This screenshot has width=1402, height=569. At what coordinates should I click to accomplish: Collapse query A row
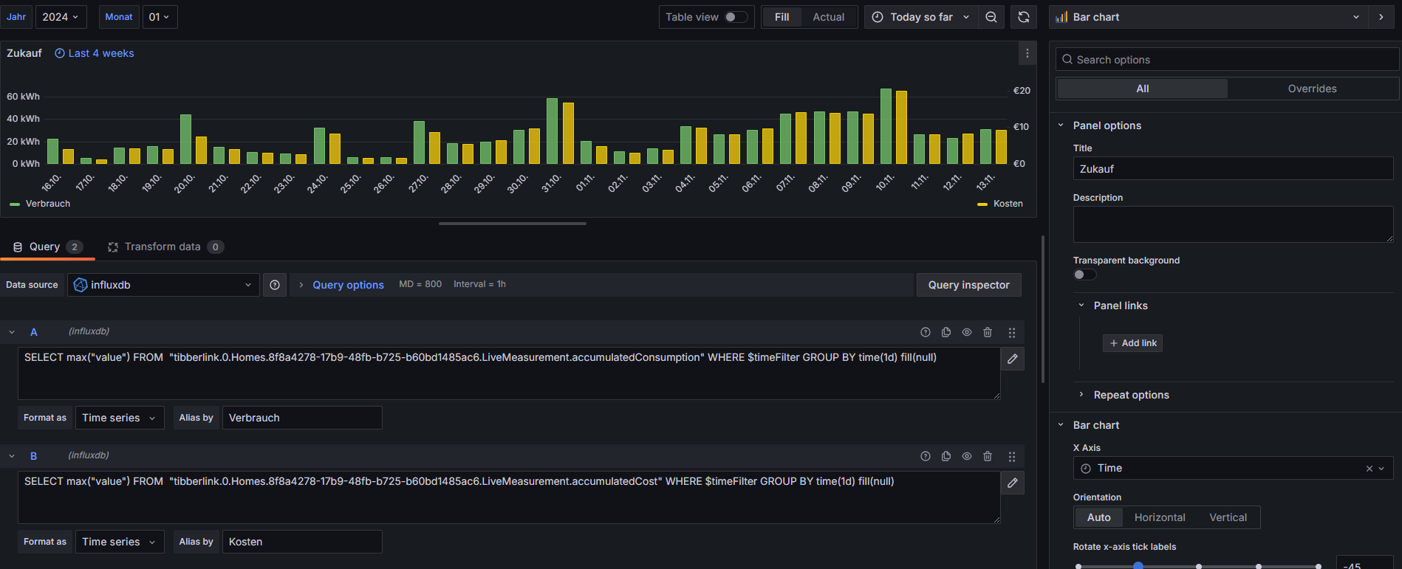coord(12,332)
